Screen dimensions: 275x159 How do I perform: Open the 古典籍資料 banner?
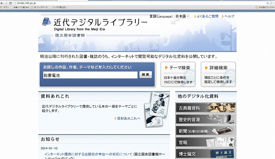[206, 108]
